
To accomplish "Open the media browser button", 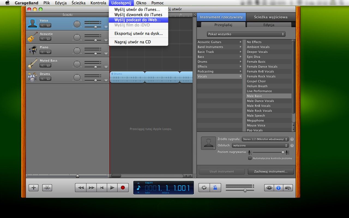I will [288, 188].
